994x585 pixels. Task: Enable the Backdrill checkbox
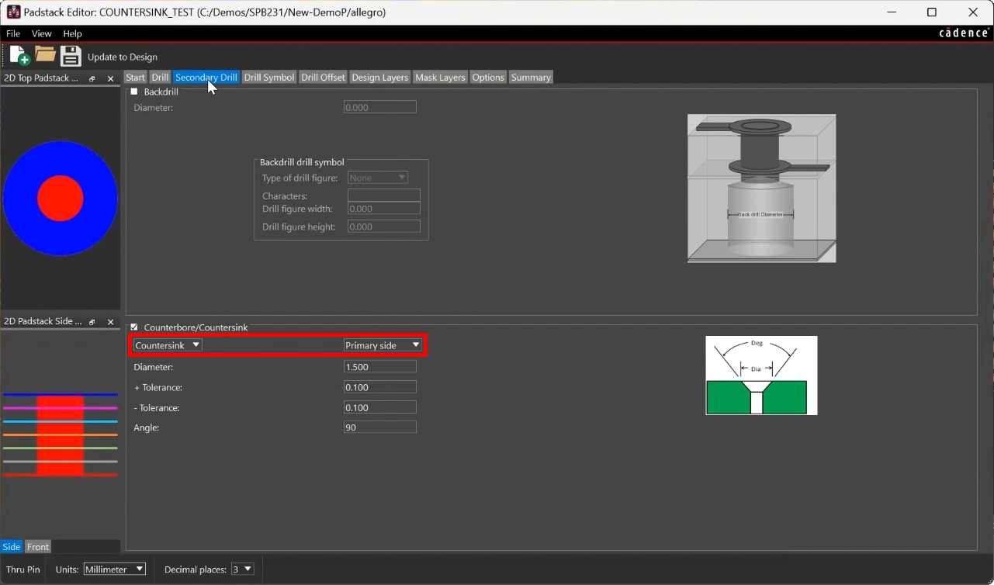pyautogui.click(x=135, y=91)
